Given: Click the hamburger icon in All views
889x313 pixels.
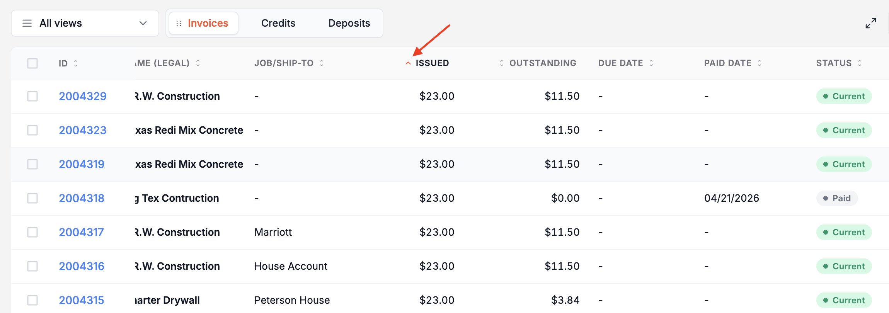Looking at the screenshot, I should (27, 23).
